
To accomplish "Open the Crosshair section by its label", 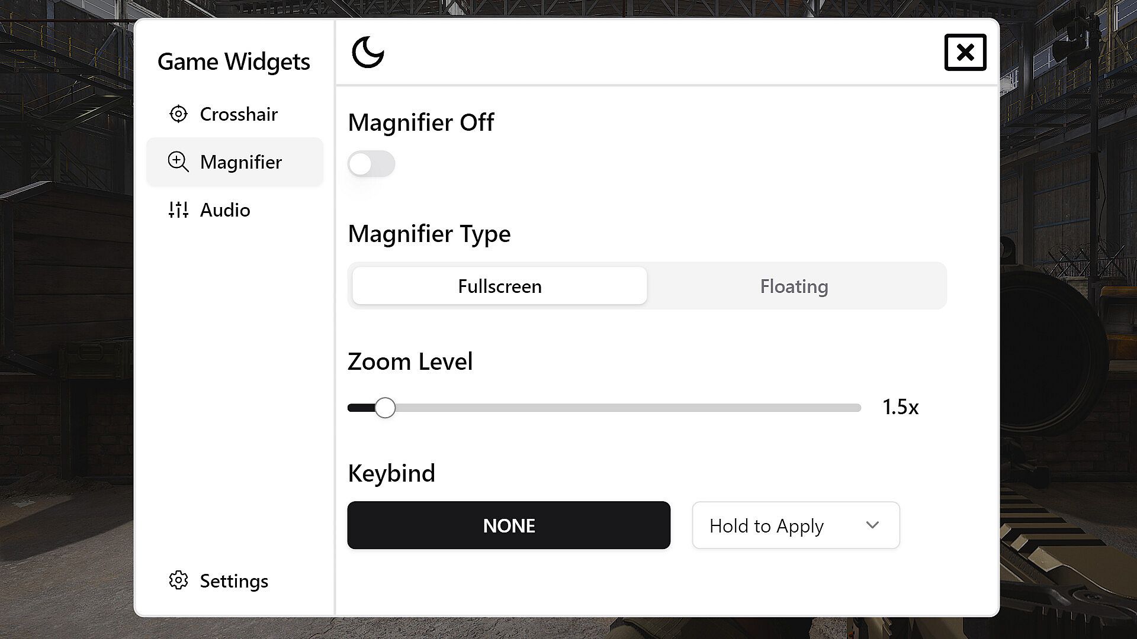I will click(x=239, y=114).
